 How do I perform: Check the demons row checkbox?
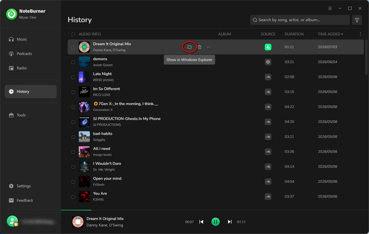[x=73, y=62]
